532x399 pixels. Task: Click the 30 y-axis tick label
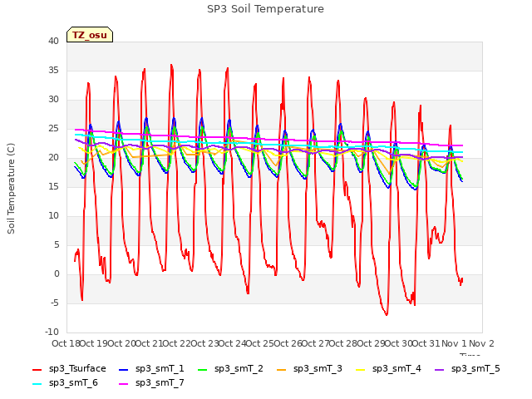[x=53, y=100]
